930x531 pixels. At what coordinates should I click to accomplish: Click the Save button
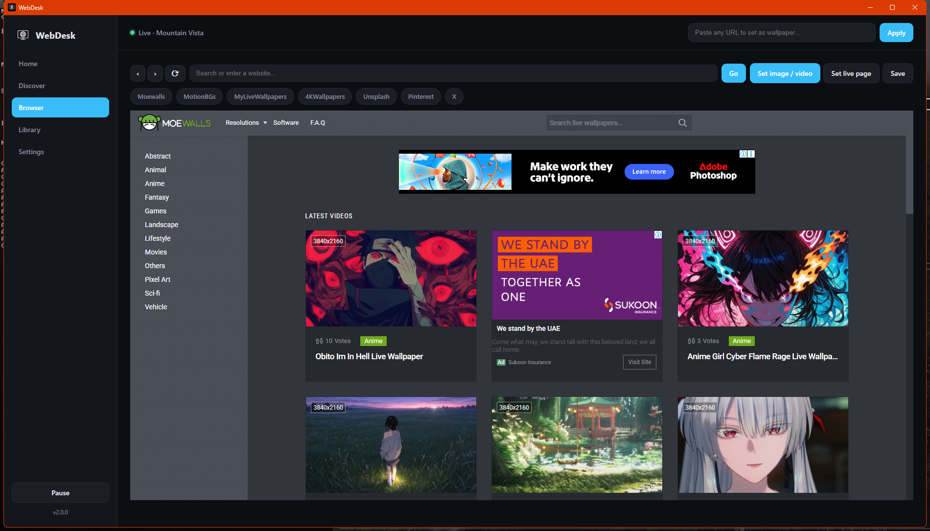tap(898, 73)
